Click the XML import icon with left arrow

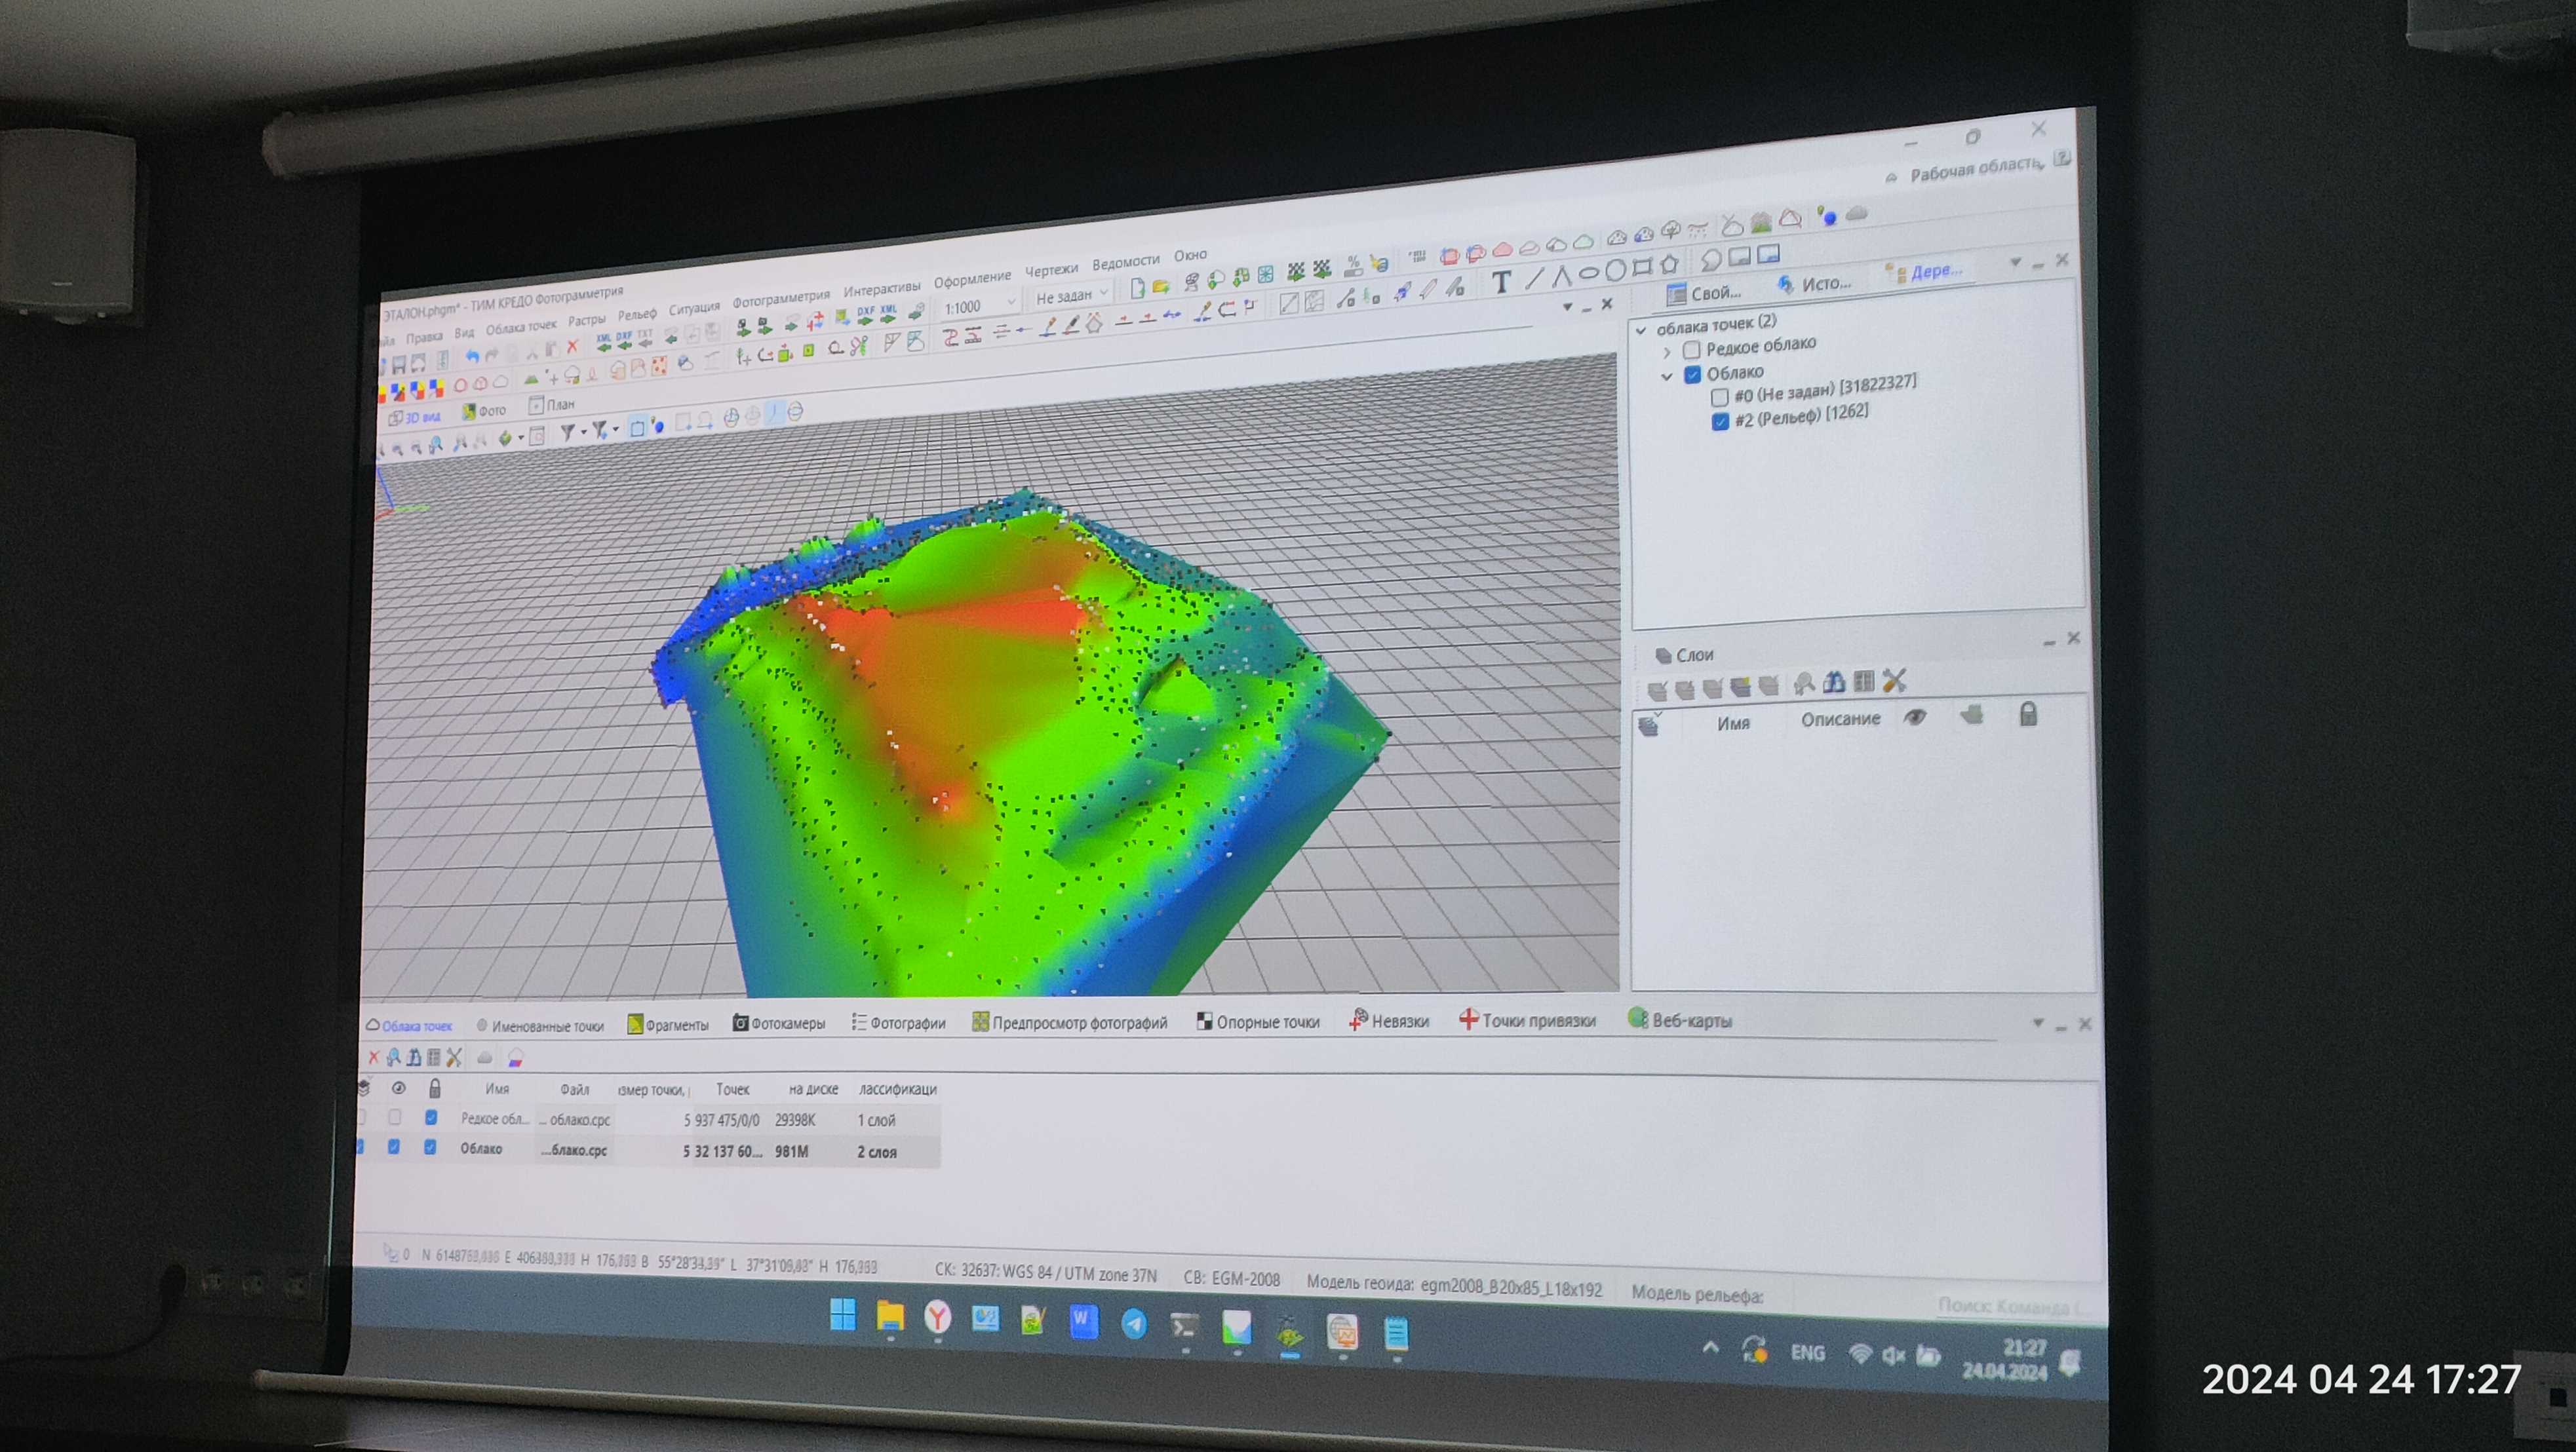[604, 341]
